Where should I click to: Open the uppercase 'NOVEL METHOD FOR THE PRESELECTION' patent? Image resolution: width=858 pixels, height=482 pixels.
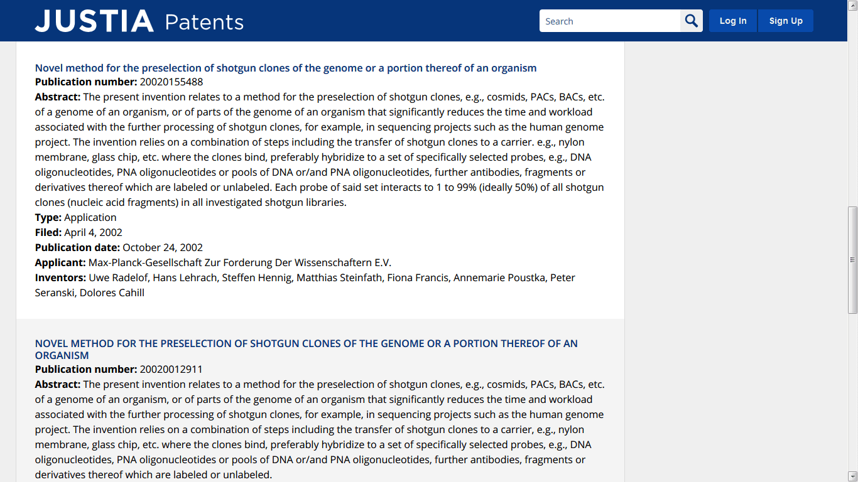[x=307, y=349]
